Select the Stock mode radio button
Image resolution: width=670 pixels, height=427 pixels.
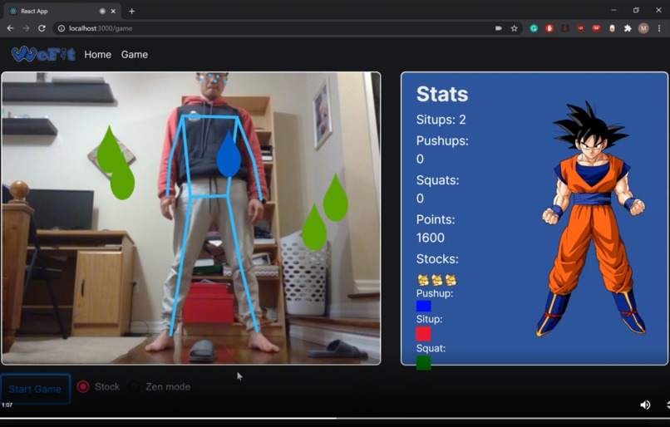click(83, 387)
